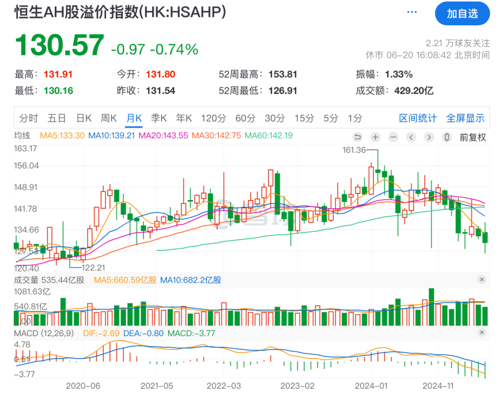Show the 5分 interval chart
This screenshot has height=395, width=499.
[x=331, y=118]
